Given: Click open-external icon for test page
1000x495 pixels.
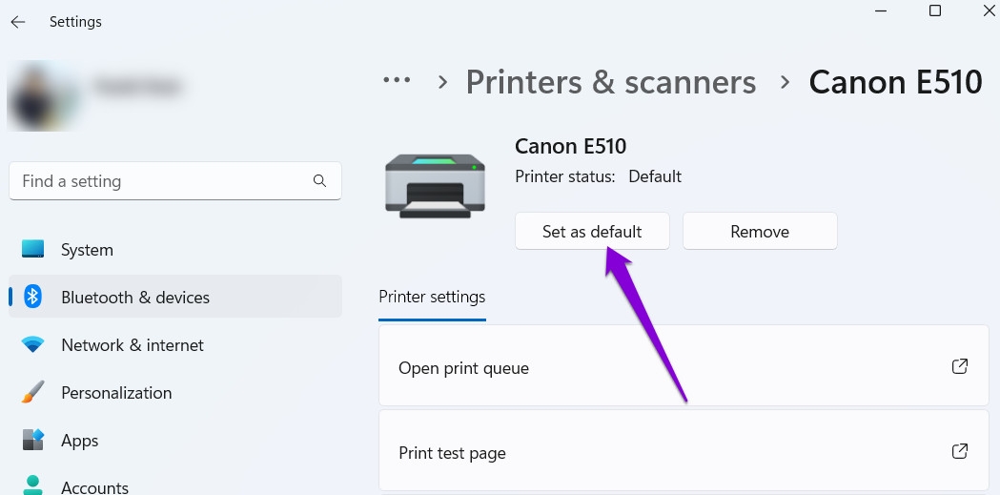Looking at the screenshot, I should pos(960,451).
